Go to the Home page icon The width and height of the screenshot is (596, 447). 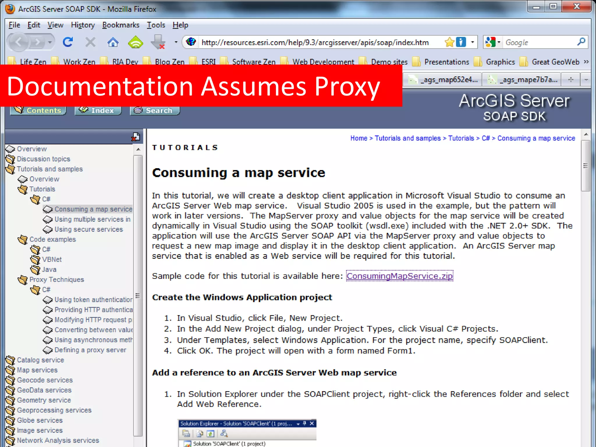point(113,42)
